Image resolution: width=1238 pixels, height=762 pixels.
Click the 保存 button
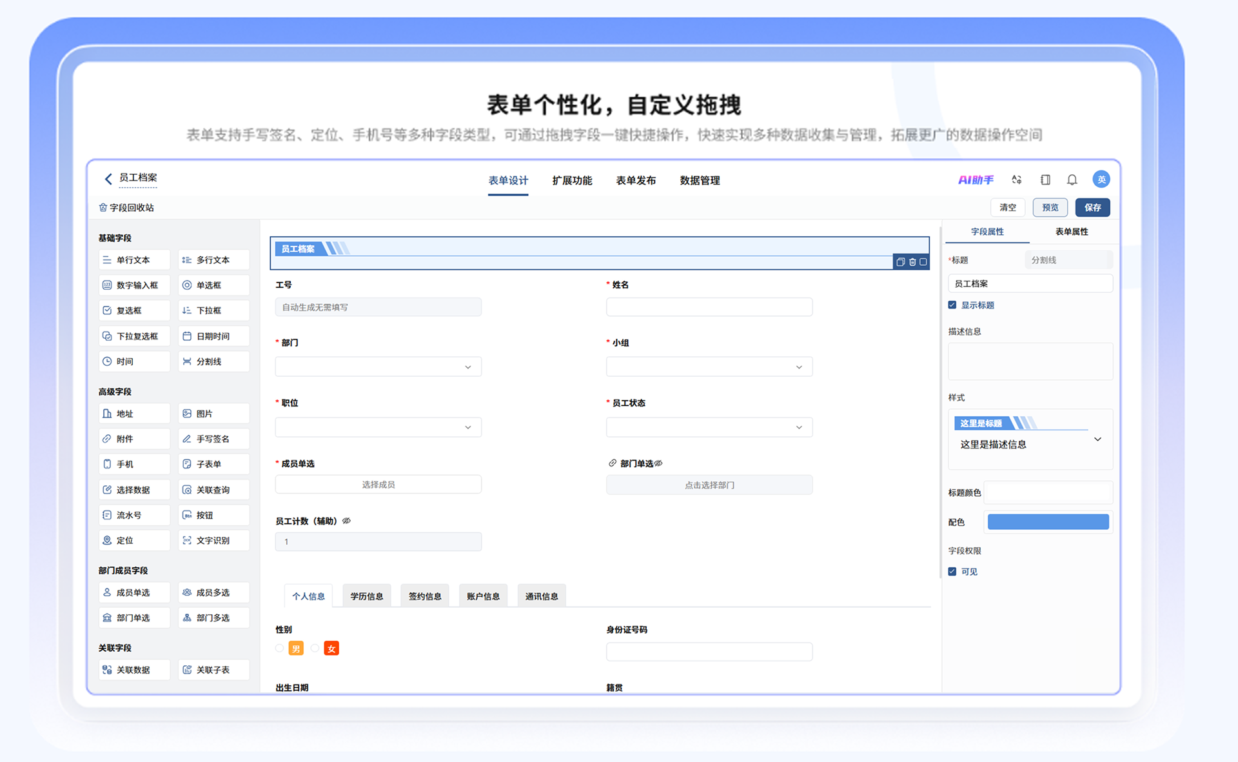[x=1093, y=208]
